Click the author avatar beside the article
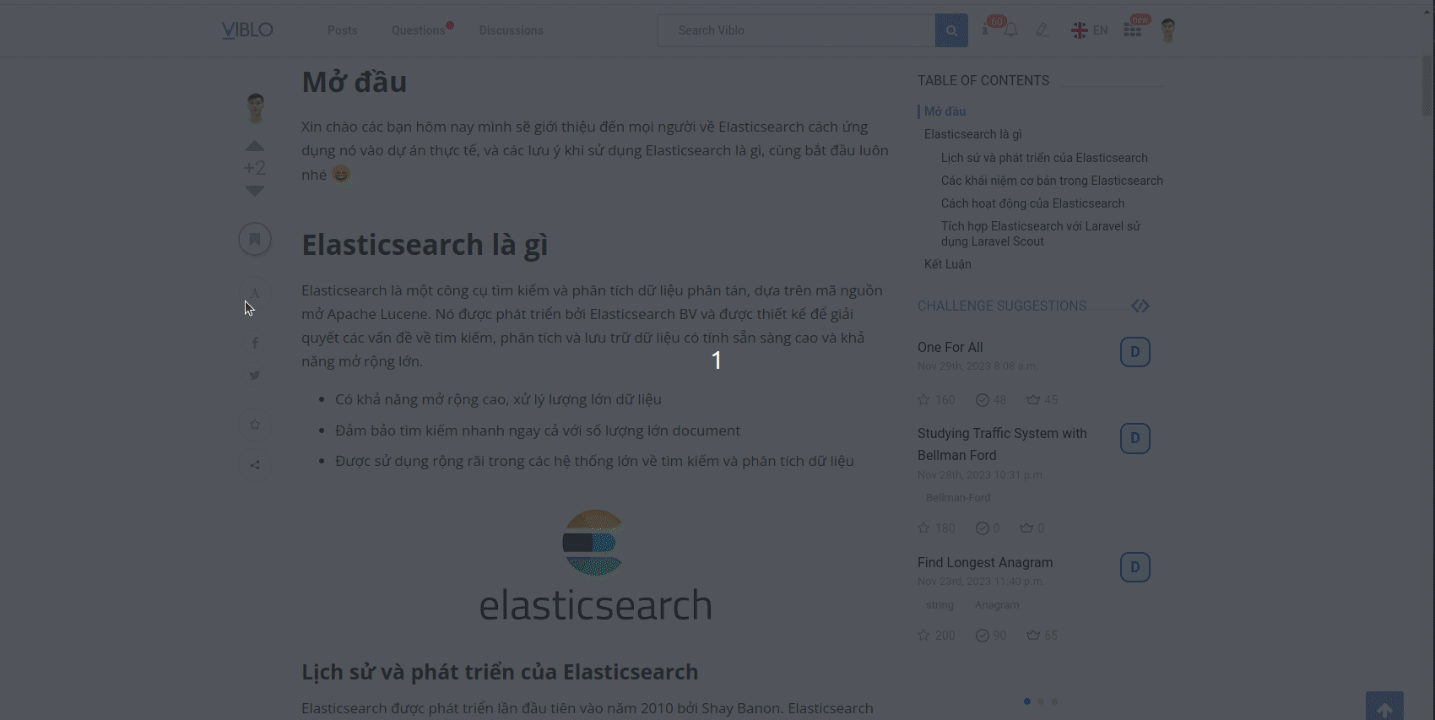This screenshot has width=1435, height=720. pyautogui.click(x=255, y=108)
